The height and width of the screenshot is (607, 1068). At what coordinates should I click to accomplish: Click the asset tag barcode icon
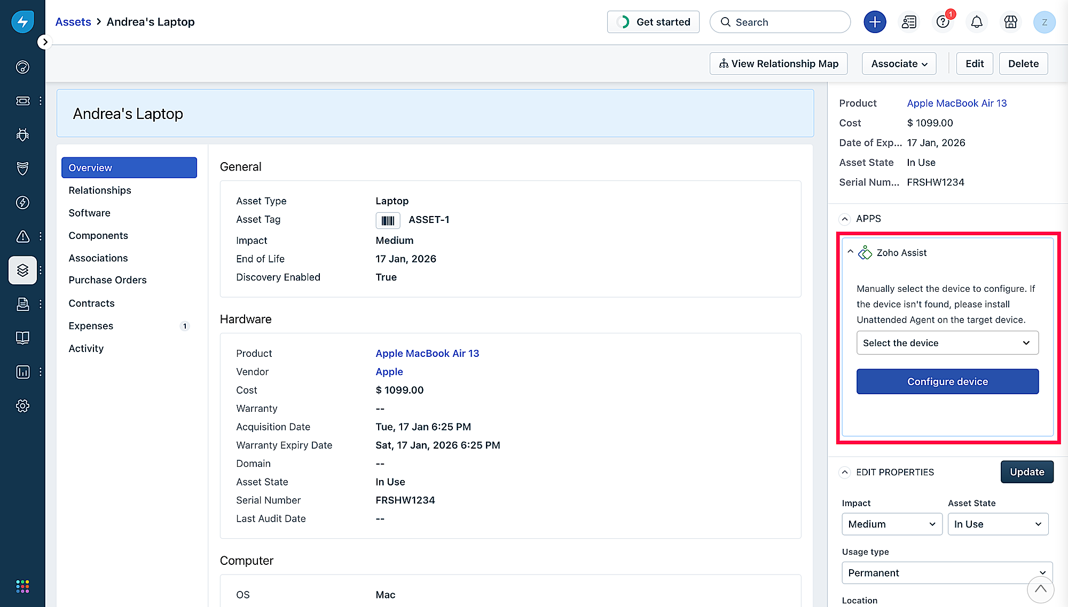point(388,220)
